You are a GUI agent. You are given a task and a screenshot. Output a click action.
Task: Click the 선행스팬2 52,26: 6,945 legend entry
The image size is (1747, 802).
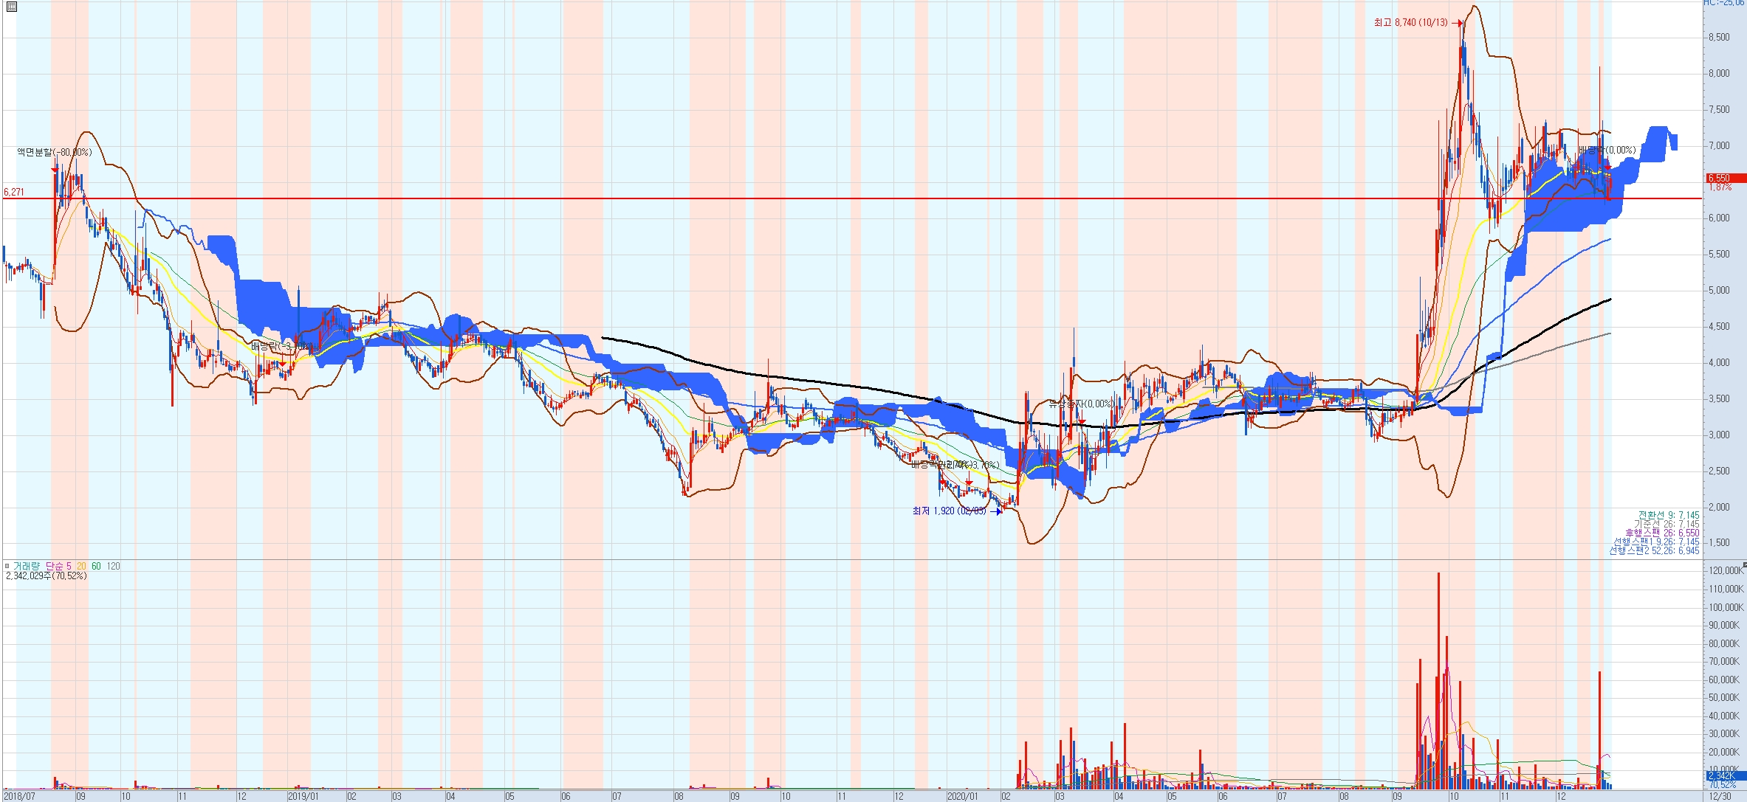pos(1654,550)
